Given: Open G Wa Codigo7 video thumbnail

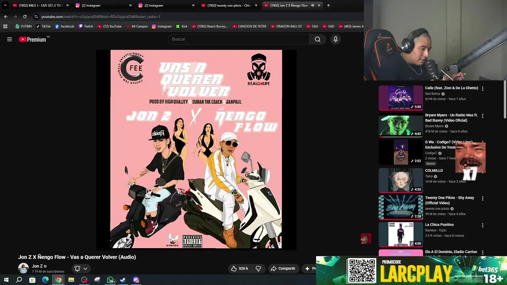Looking at the screenshot, I should (401, 152).
